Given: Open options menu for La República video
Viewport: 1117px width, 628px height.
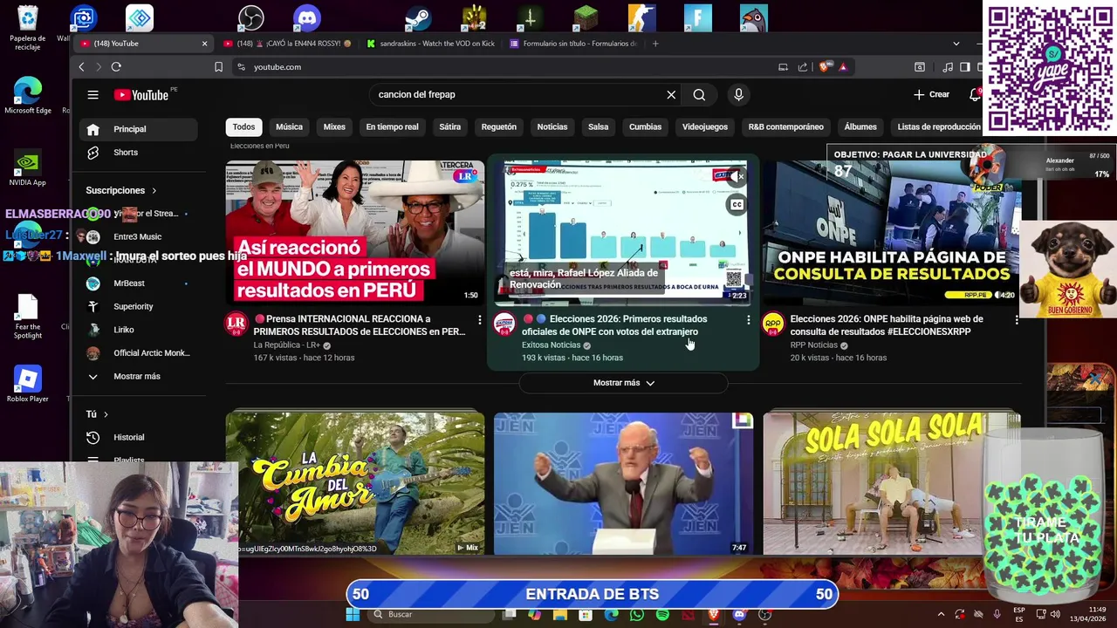Looking at the screenshot, I should 479,320.
